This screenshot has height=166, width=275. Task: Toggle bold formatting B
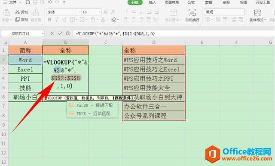point(49,19)
